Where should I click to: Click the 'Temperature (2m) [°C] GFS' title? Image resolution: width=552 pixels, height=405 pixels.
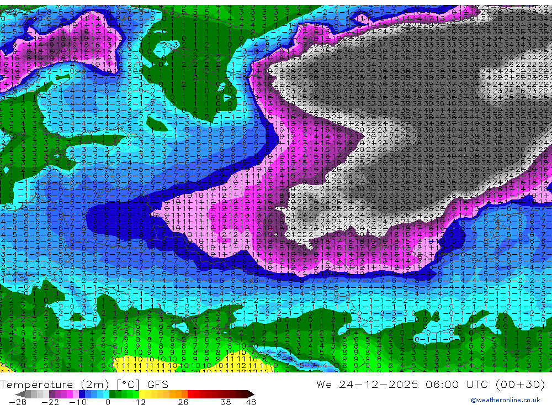[84, 384]
